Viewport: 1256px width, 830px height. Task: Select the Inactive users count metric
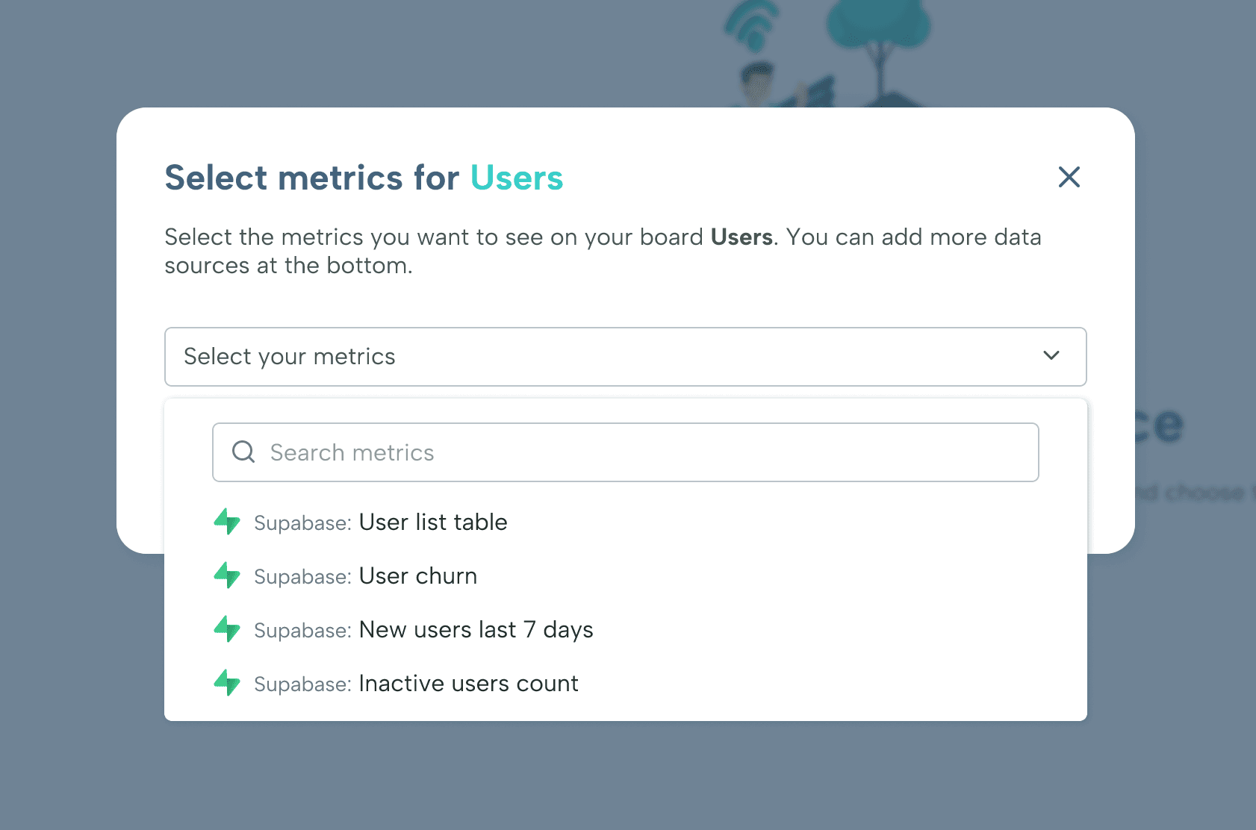coord(469,683)
